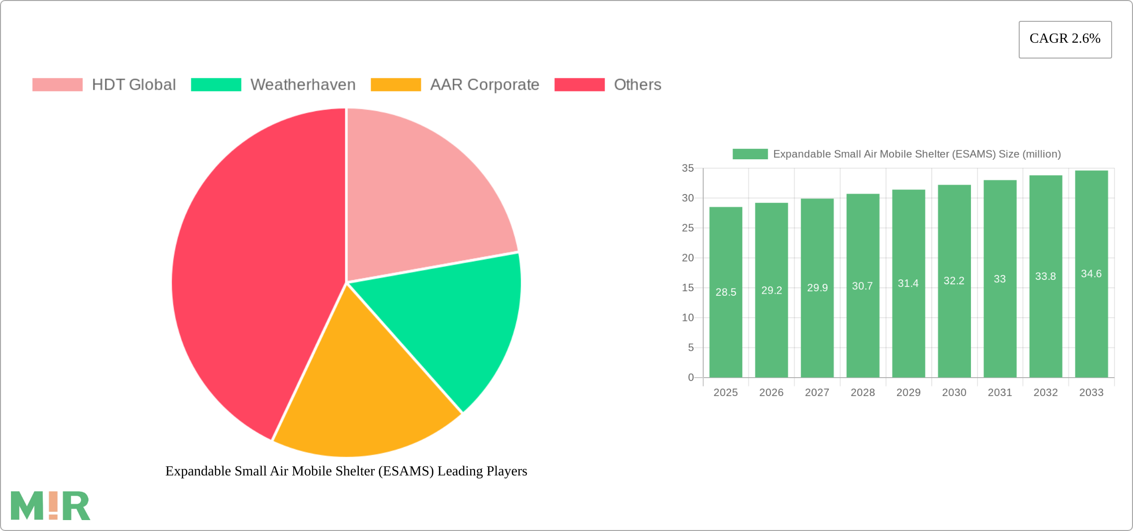
Task: Click the Weatherhaven legend label
Action: (303, 85)
